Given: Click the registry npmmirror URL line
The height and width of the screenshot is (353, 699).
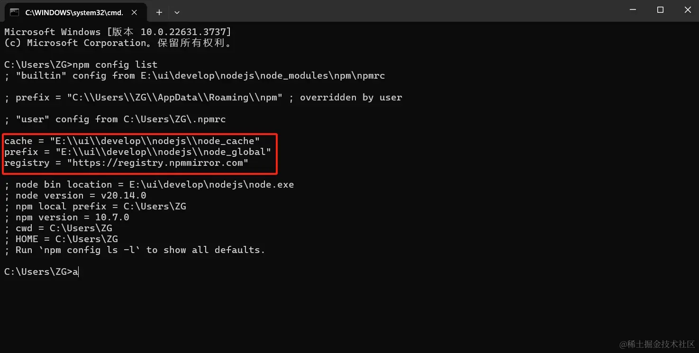Looking at the screenshot, I should 127,163.
